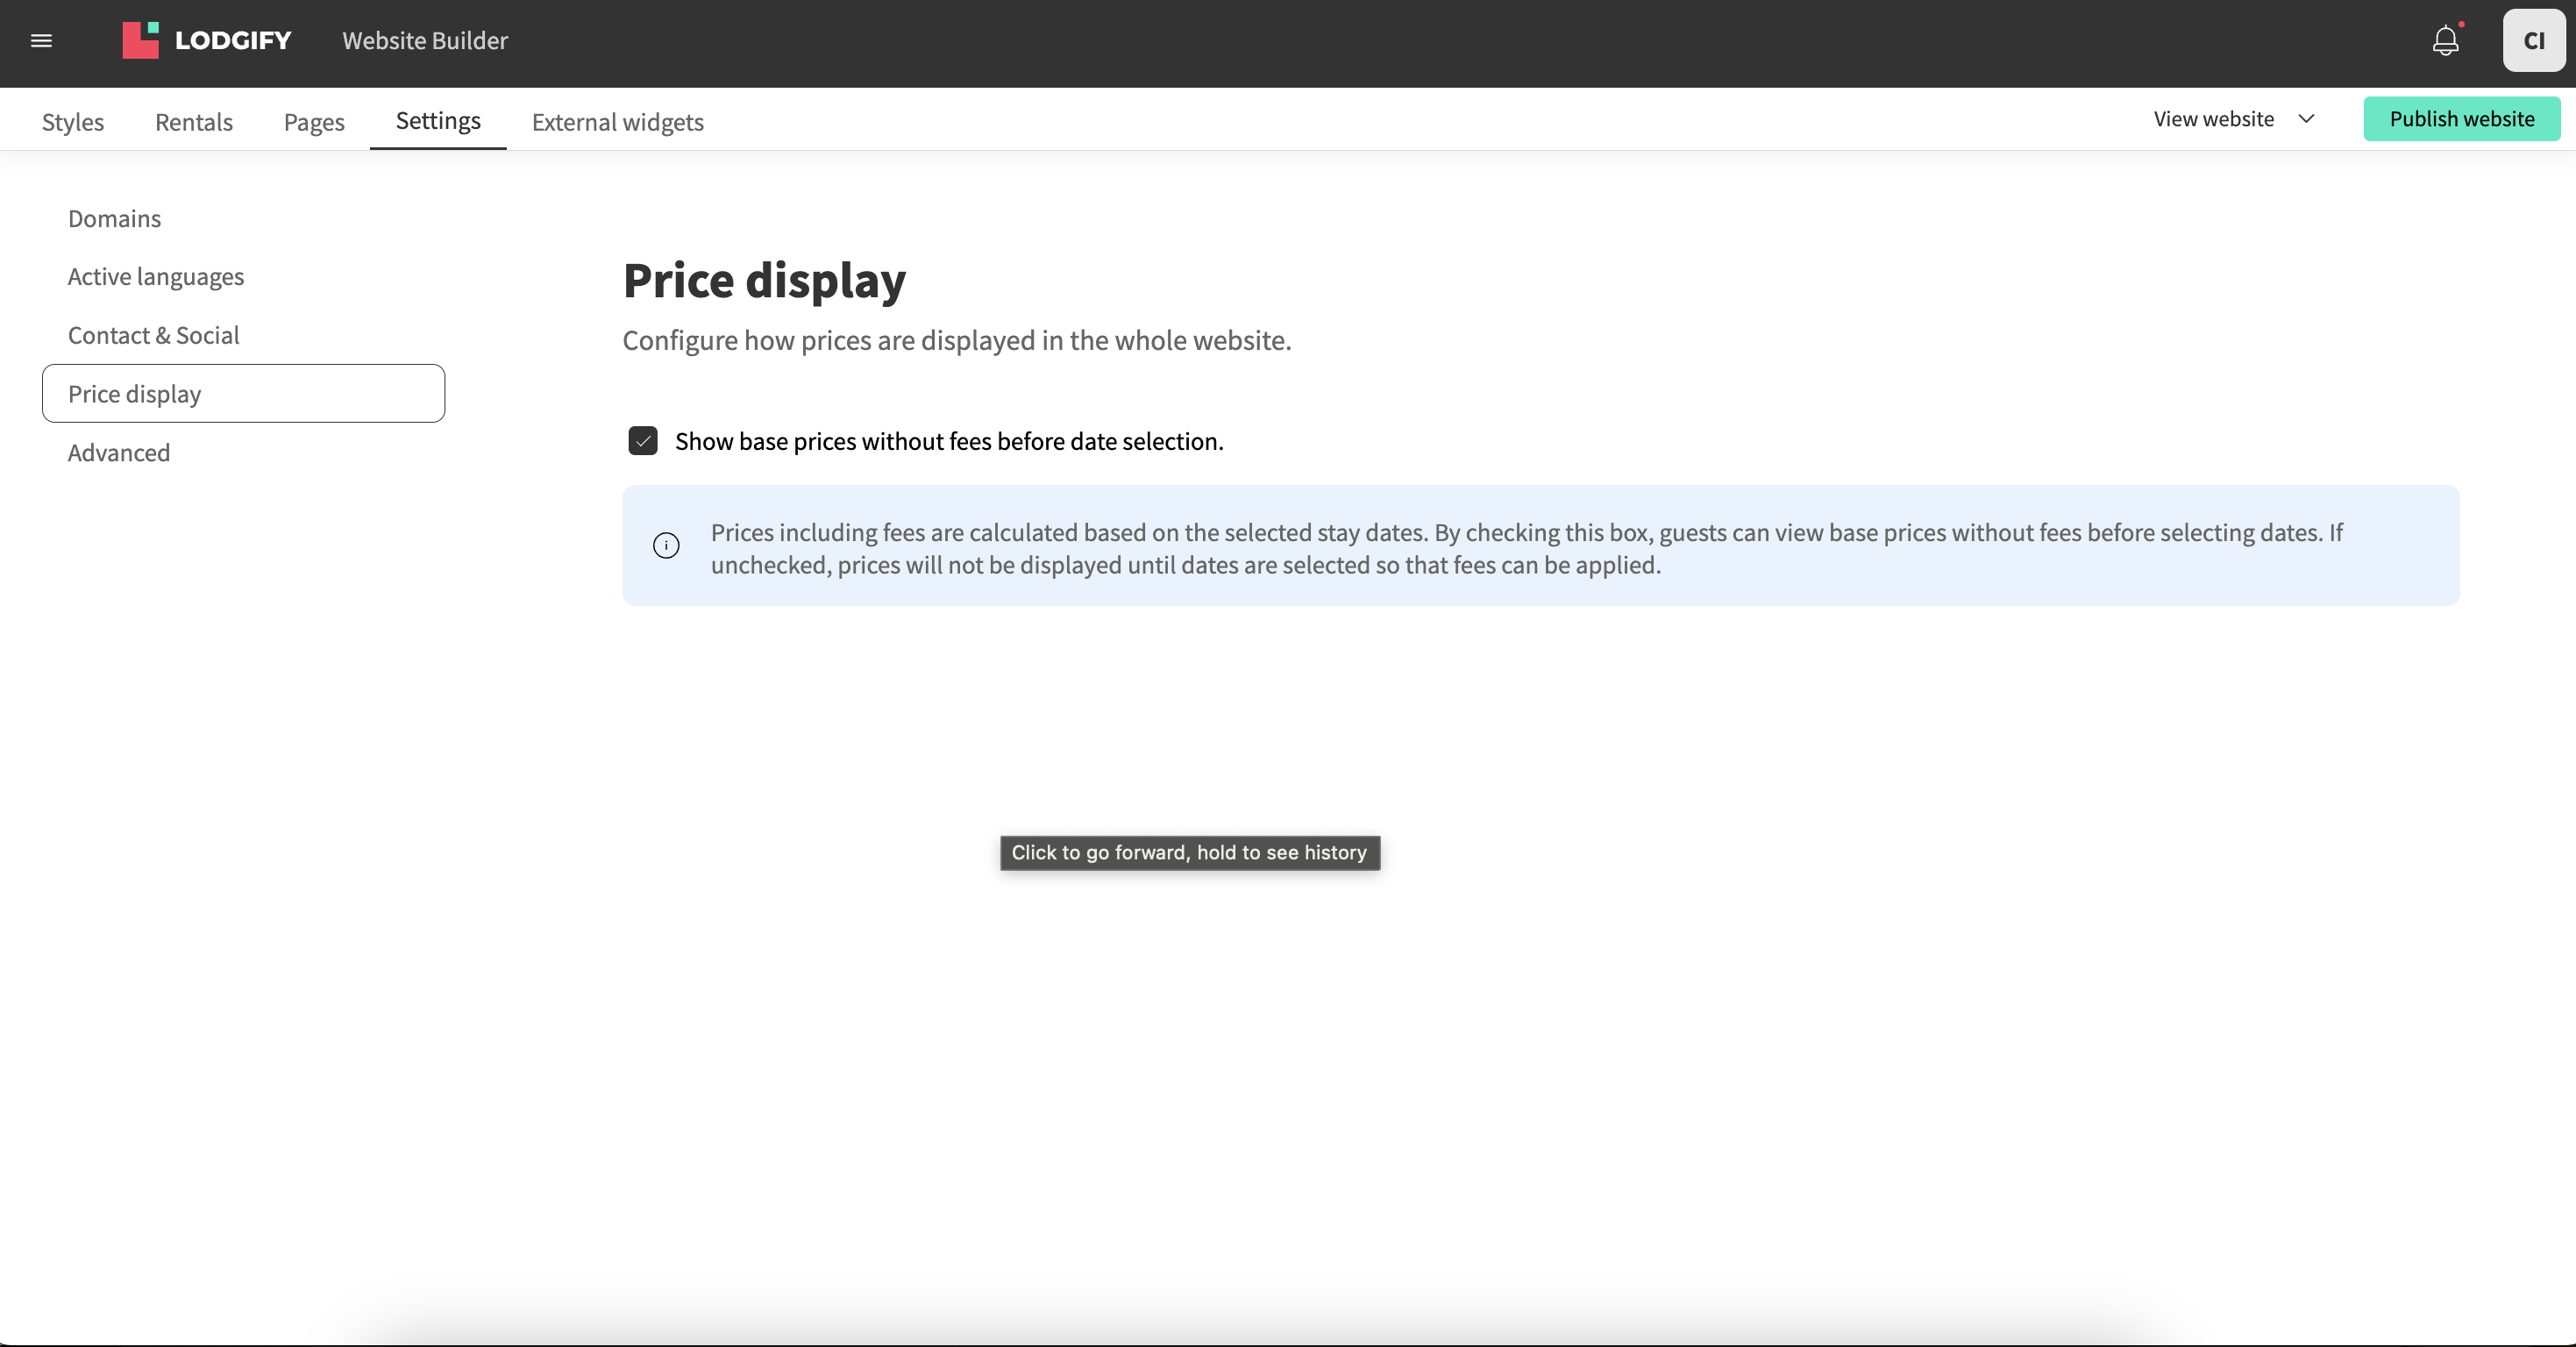Open the hamburger main menu

[41, 41]
